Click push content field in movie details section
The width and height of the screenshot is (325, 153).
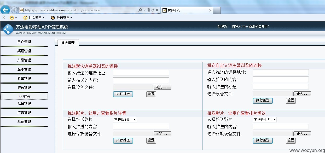click(x=141, y=127)
